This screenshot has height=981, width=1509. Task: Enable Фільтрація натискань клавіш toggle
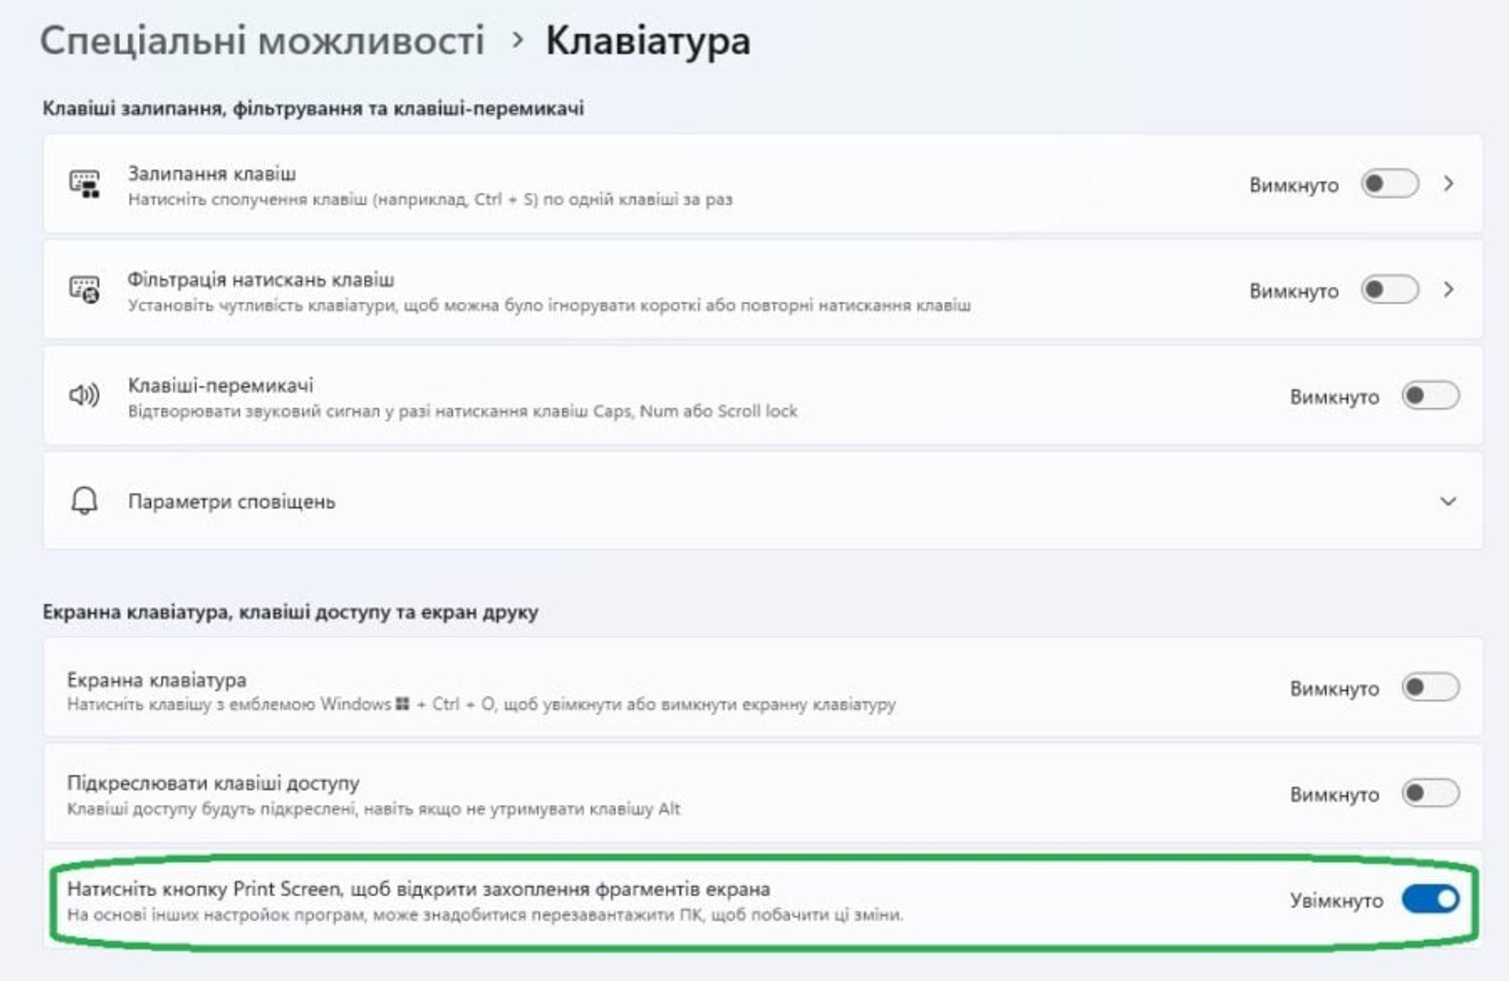coord(1390,290)
